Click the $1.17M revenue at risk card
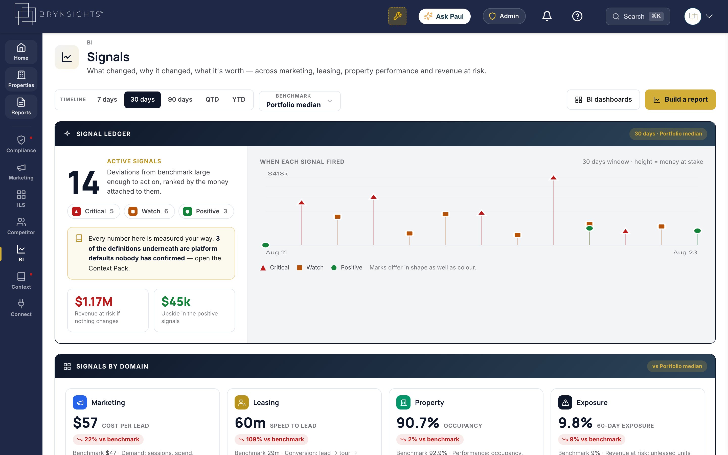The image size is (728, 455). click(x=108, y=310)
